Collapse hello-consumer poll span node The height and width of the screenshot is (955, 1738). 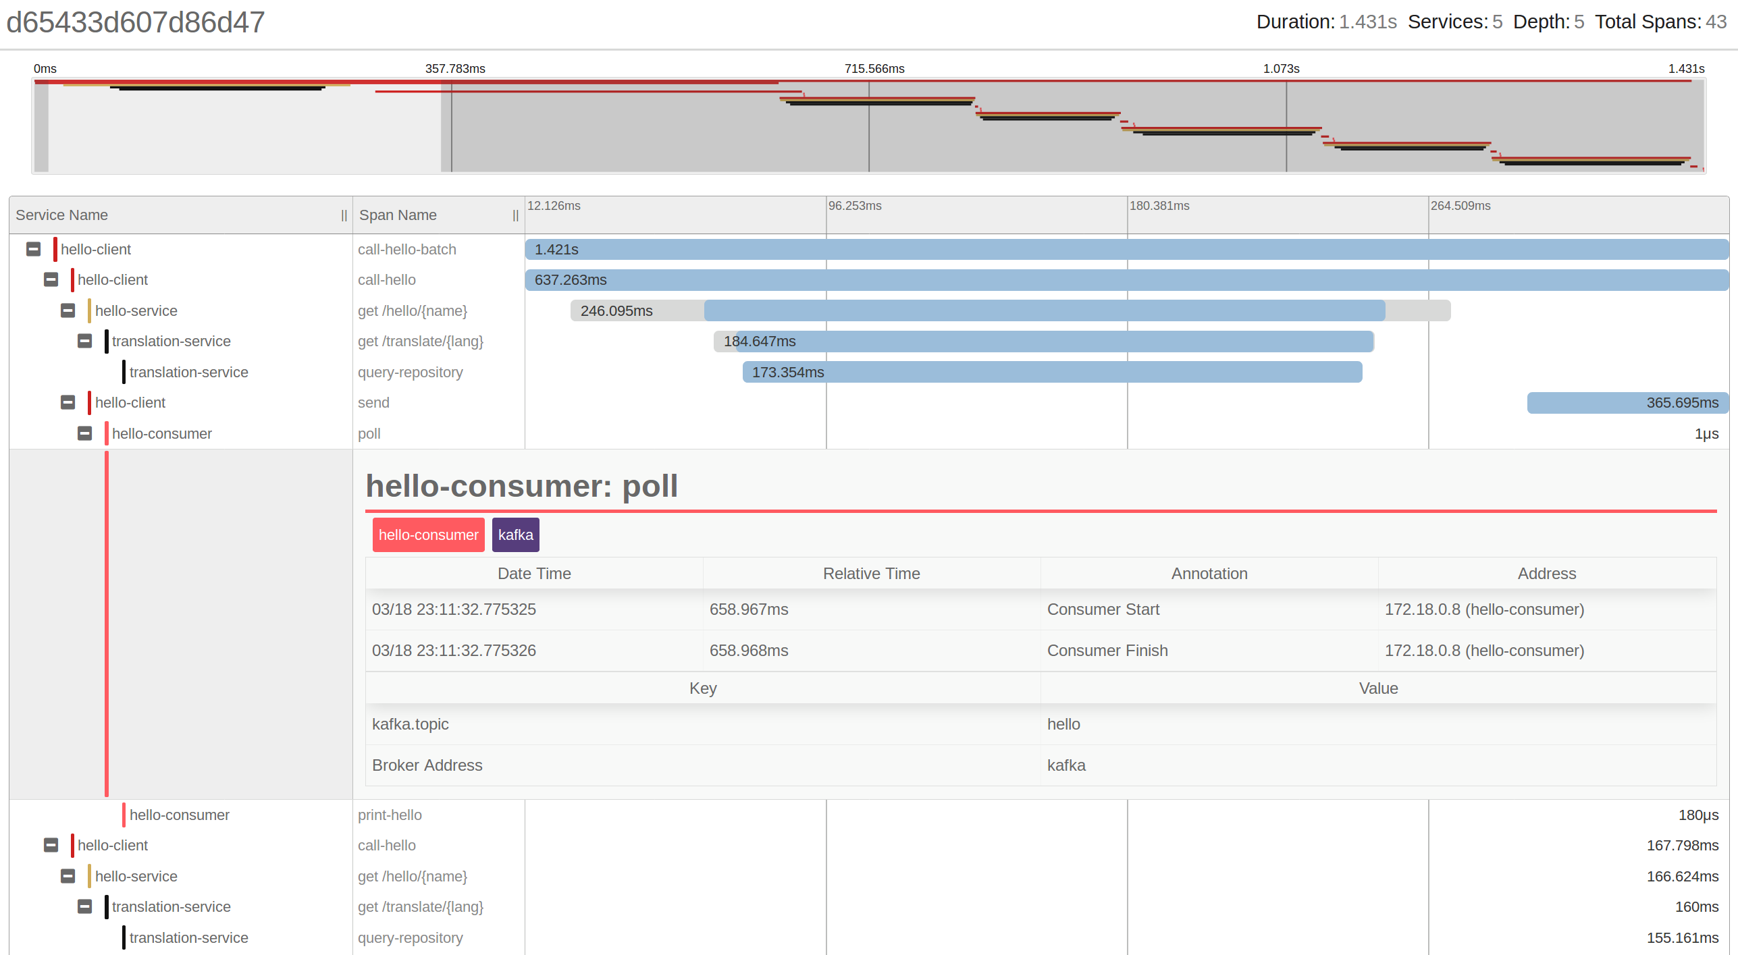(84, 433)
